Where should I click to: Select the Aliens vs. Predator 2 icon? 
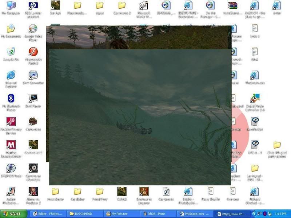(x=33, y=191)
